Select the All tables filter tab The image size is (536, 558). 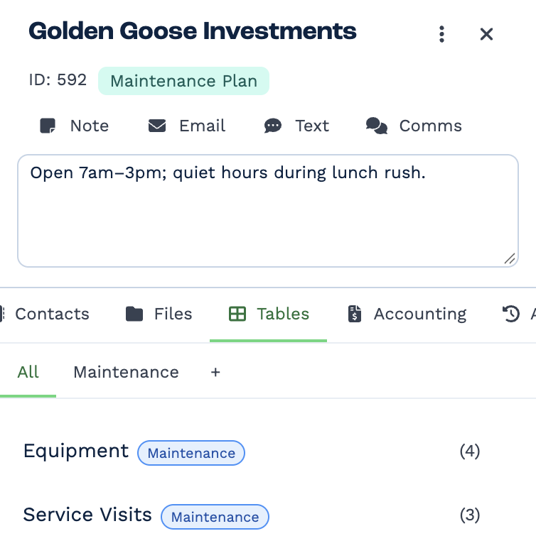point(28,372)
